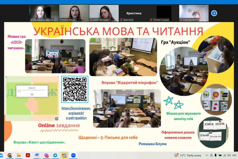
Task: Select Юлія Васільєва's video thumbnail
Action: [x=104, y=13]
